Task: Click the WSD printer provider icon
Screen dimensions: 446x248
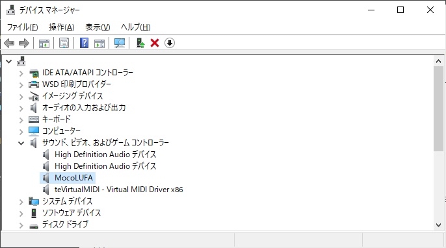Action: coord(34,84)
